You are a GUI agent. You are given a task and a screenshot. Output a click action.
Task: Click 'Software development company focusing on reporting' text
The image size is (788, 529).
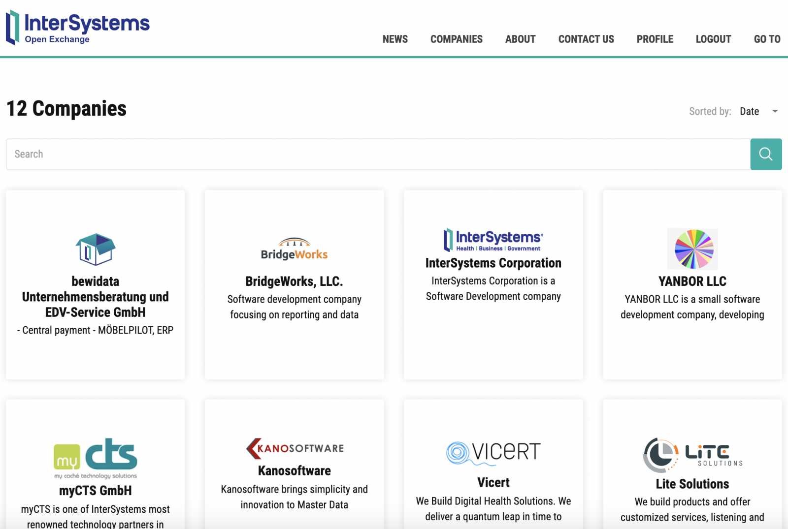(x=295, y=307)
